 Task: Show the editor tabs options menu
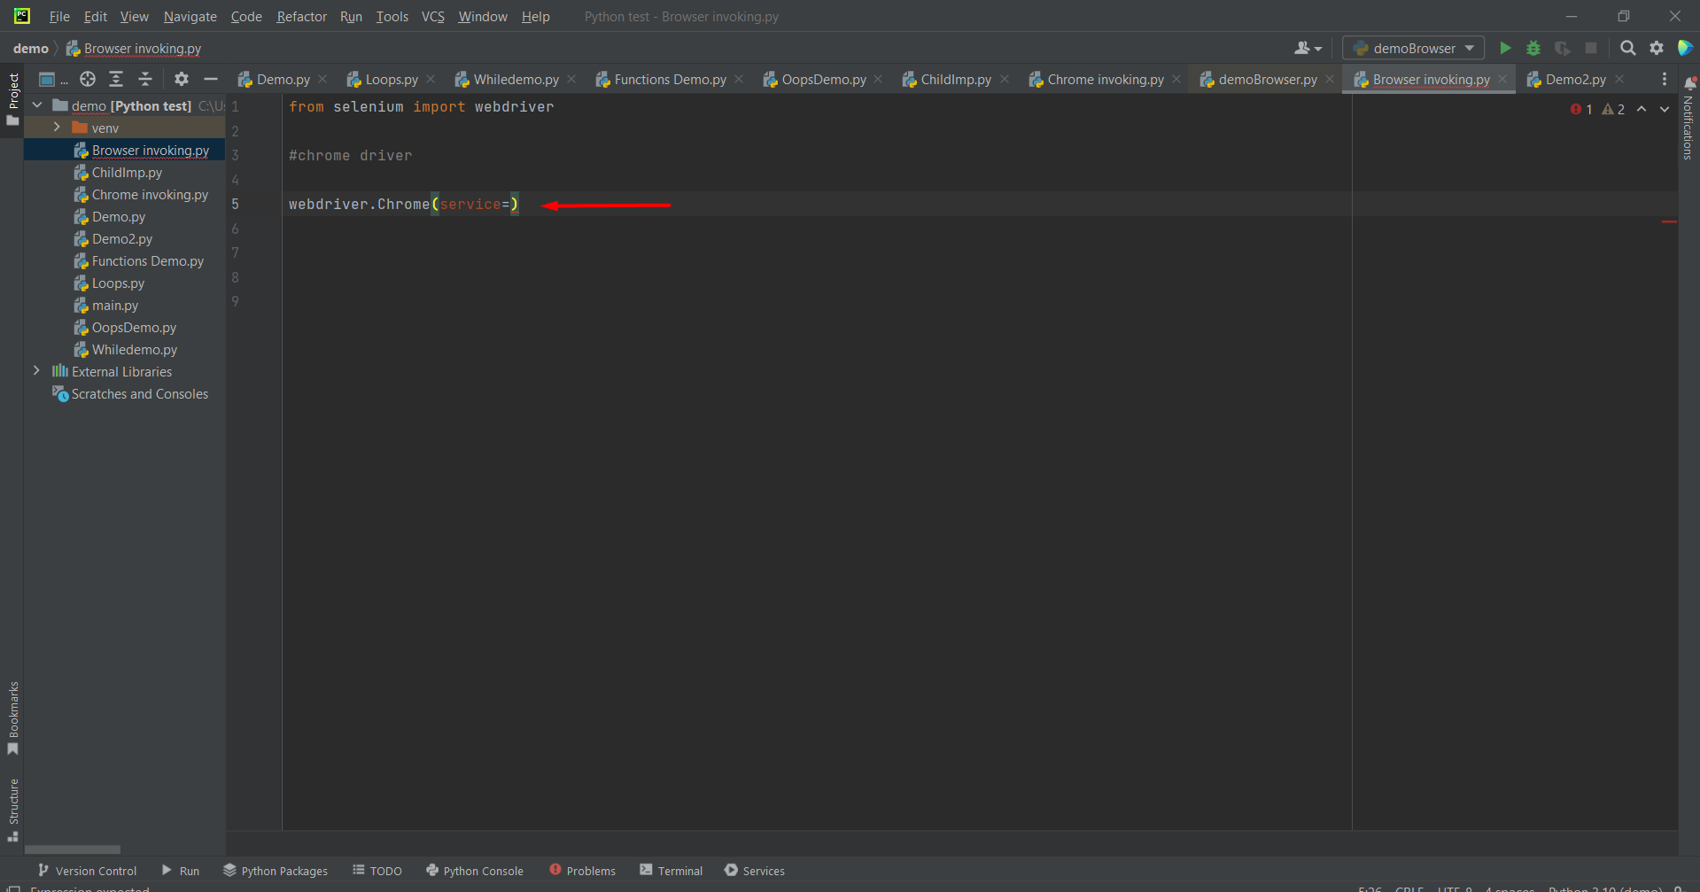(1665, 79)
